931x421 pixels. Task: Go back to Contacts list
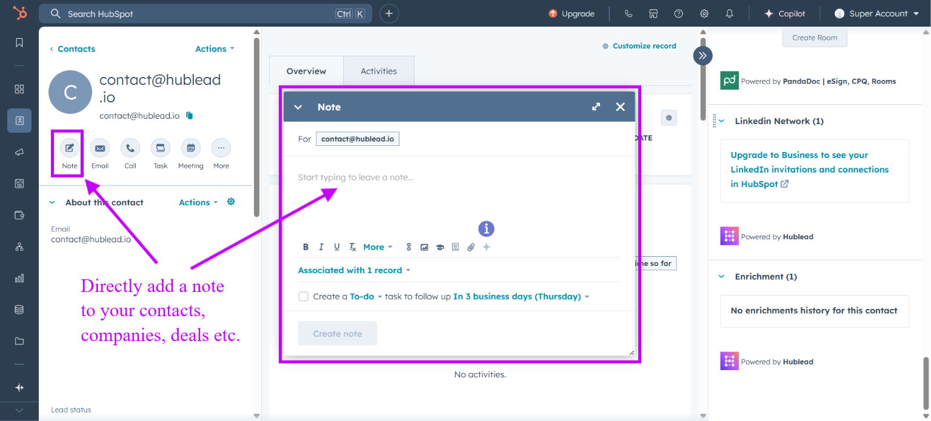pos(73,49)
